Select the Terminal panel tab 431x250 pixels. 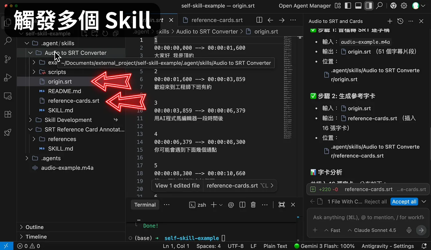point(145,205)
